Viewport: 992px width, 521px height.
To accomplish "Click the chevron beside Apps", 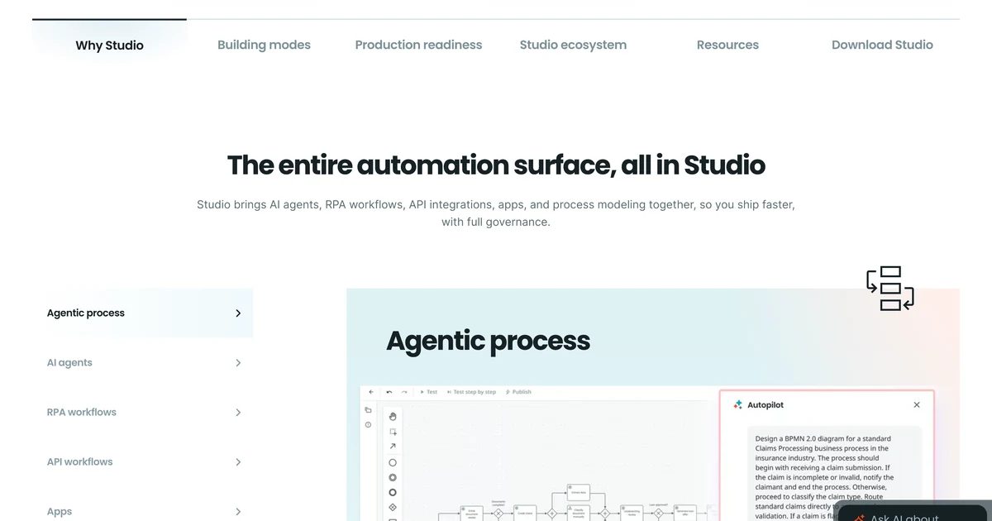I will point(238,512).
